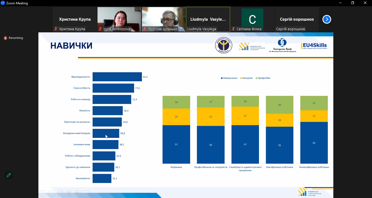This screenshot has width=372, height=198.
Task: Select the Liudmyla Vasylega participant tile
Action: coord(208,19)
